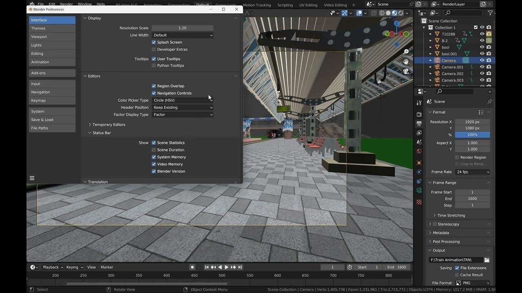Uncheck Collection 1 exclude checkbox
This screenshot has height=293, width=522.
pos(476,28)
